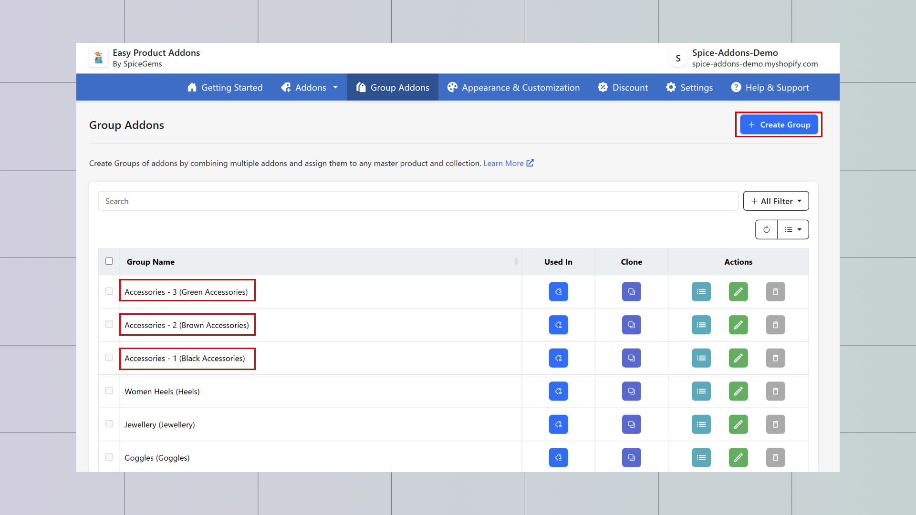916x515 pixels.
Task: Click the refresh table icon
Action: click(x=766, y=230)
